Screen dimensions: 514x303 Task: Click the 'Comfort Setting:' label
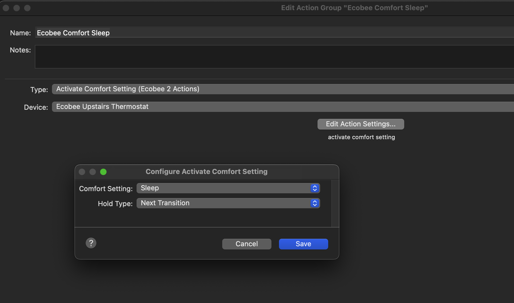pyautogui.click(x=106, y=189)
